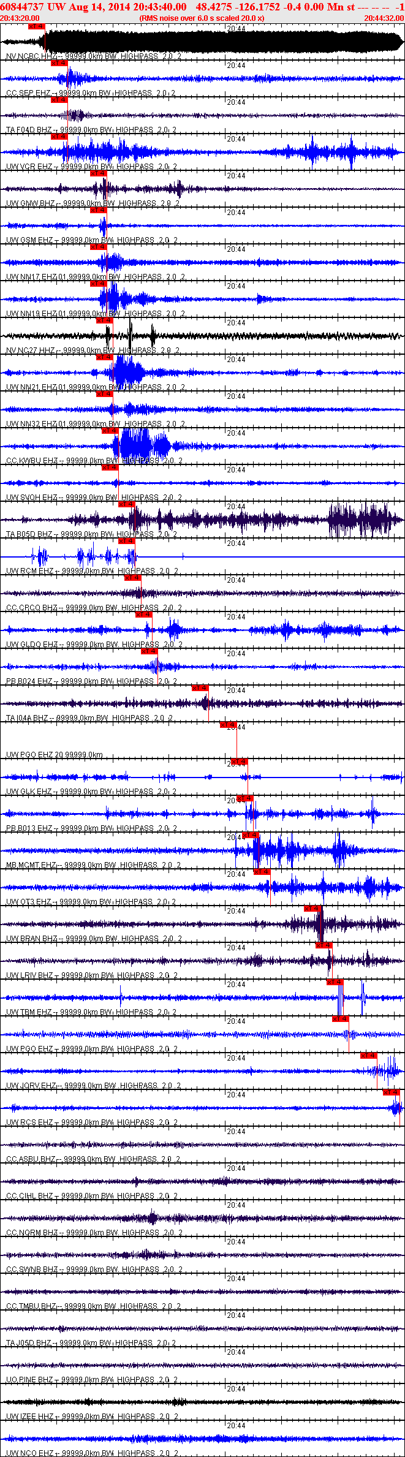Select the pick marker on CC.KWBU trace

[110, 431]
